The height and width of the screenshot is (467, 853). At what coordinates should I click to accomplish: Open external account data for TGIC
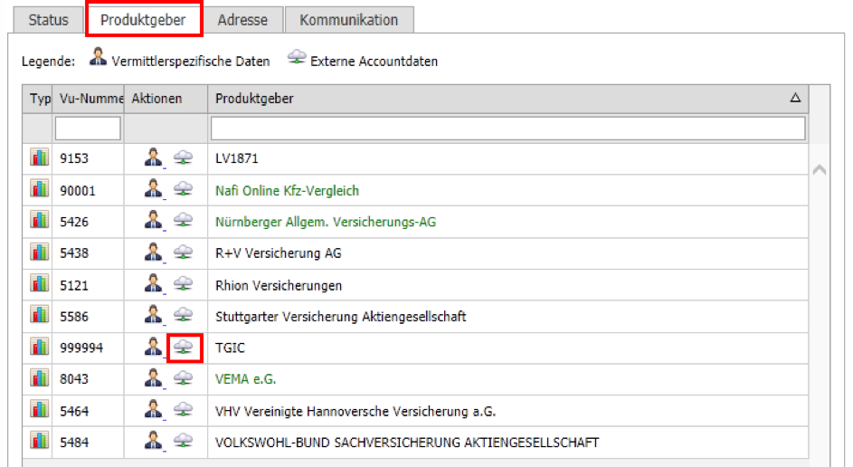[x=184, y=348]
